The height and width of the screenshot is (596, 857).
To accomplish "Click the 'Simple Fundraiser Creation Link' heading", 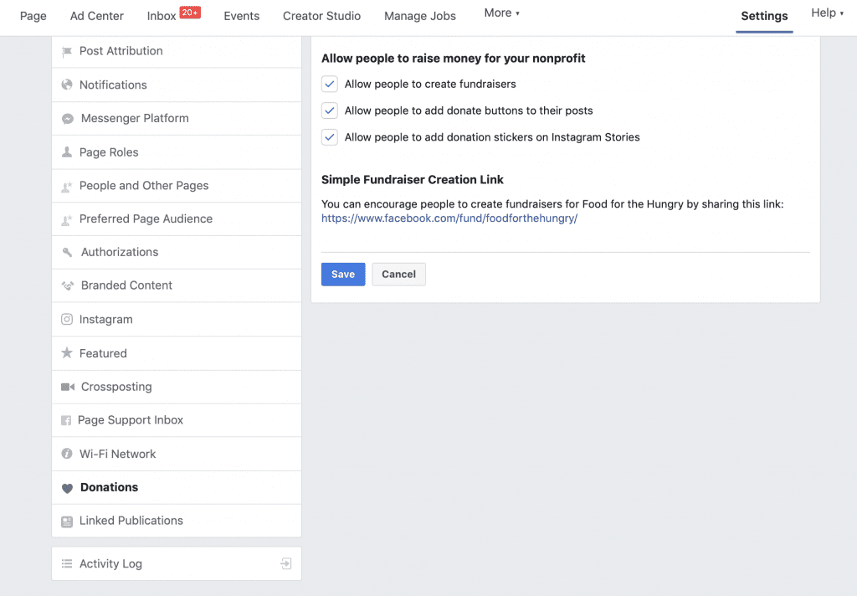I will point(412,180).
